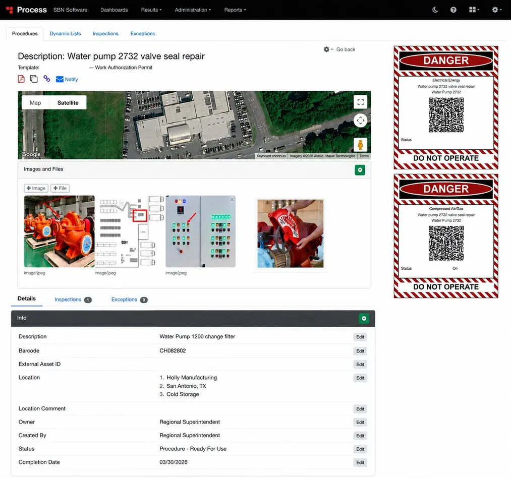Remove the control panel image with X
The image size is (511, 478).
click(232, 199)
